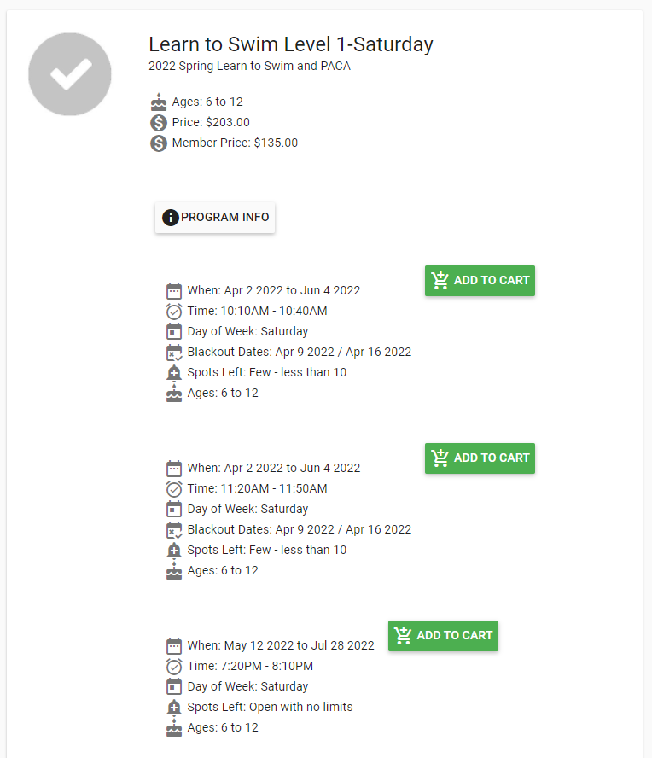Click the calendar icon beside May 12 2022
Image resolution: width=652 pixels, height=758 pixels.
pyautogui.click(x=174, y=645)
